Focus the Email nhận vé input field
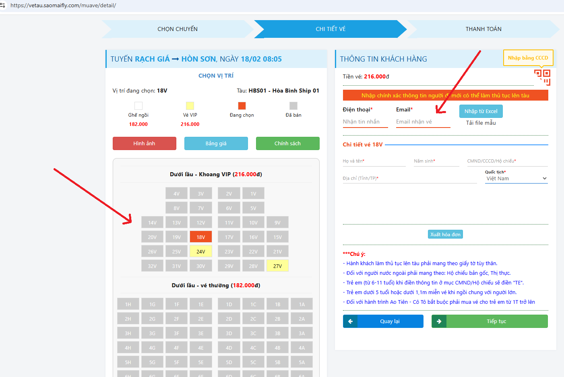 (x=423, y=122)
